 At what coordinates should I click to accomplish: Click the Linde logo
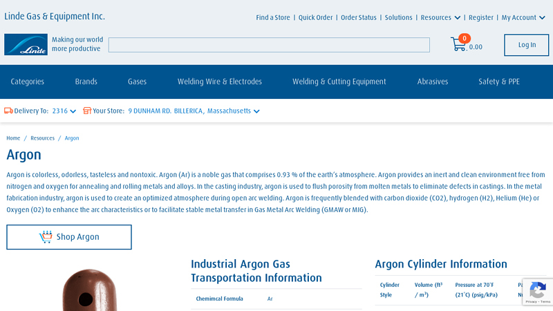point(26,44)
